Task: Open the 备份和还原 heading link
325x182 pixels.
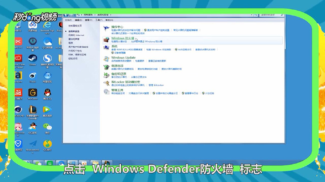Action: coord(118,74)
